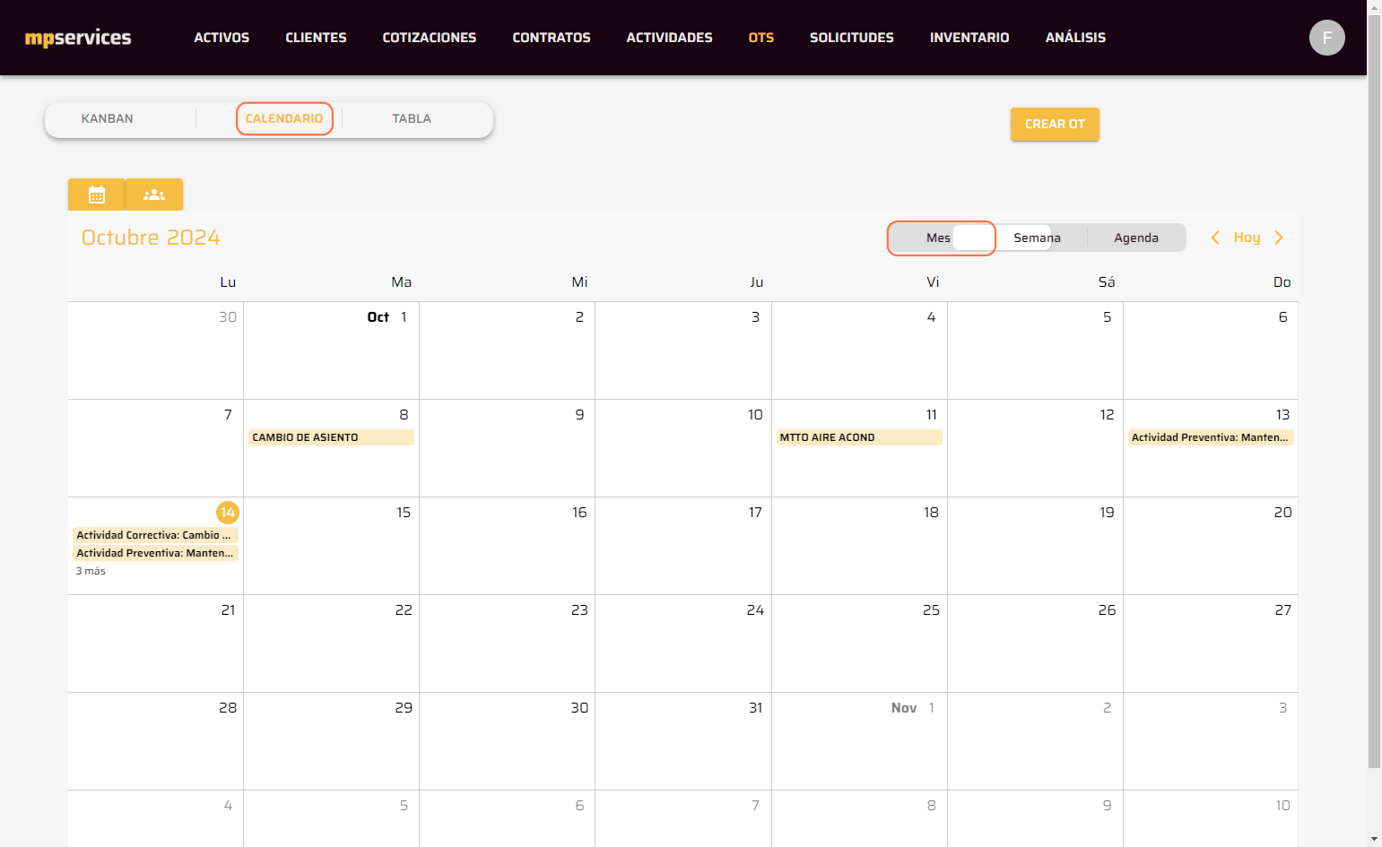Open CAMBIO DE ASIENTO event

coord(331,437)
